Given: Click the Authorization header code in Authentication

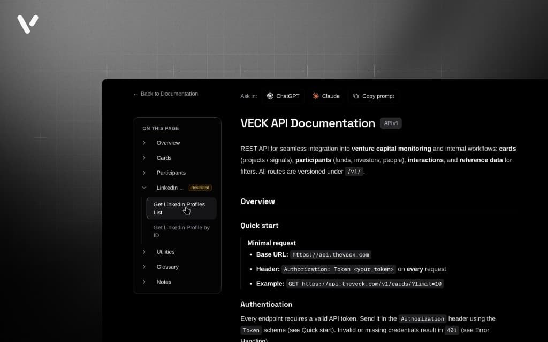Looking at the screenshot, I should 422,318.
